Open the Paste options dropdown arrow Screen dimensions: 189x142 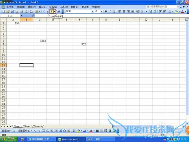(40, 11)
